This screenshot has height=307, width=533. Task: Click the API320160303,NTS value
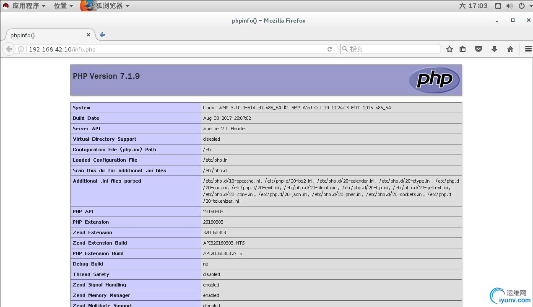(224, 243)
